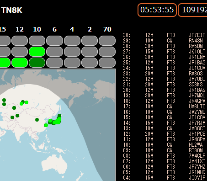
Task: Click the TN8K callsign title
Action: point(12,11)
